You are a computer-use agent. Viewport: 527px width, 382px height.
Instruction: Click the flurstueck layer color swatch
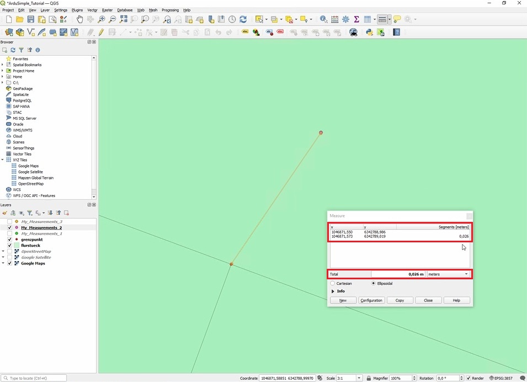pos(17,246)
